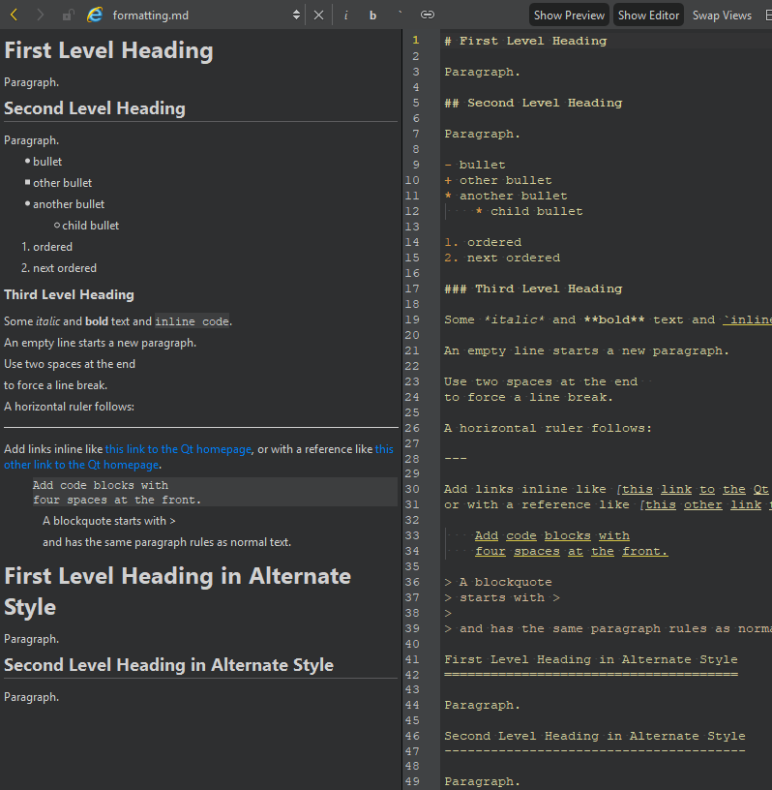The height and width of the screenshot is (790, 772).
Task: Click the lock icon for file write permissions
Action: click(67, 15)
